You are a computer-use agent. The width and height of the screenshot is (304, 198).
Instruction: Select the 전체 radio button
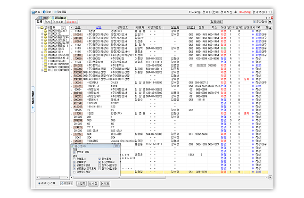point(49,183)
